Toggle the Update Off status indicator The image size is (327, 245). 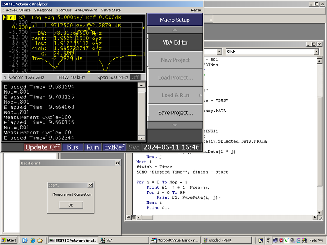click(43, 147)
